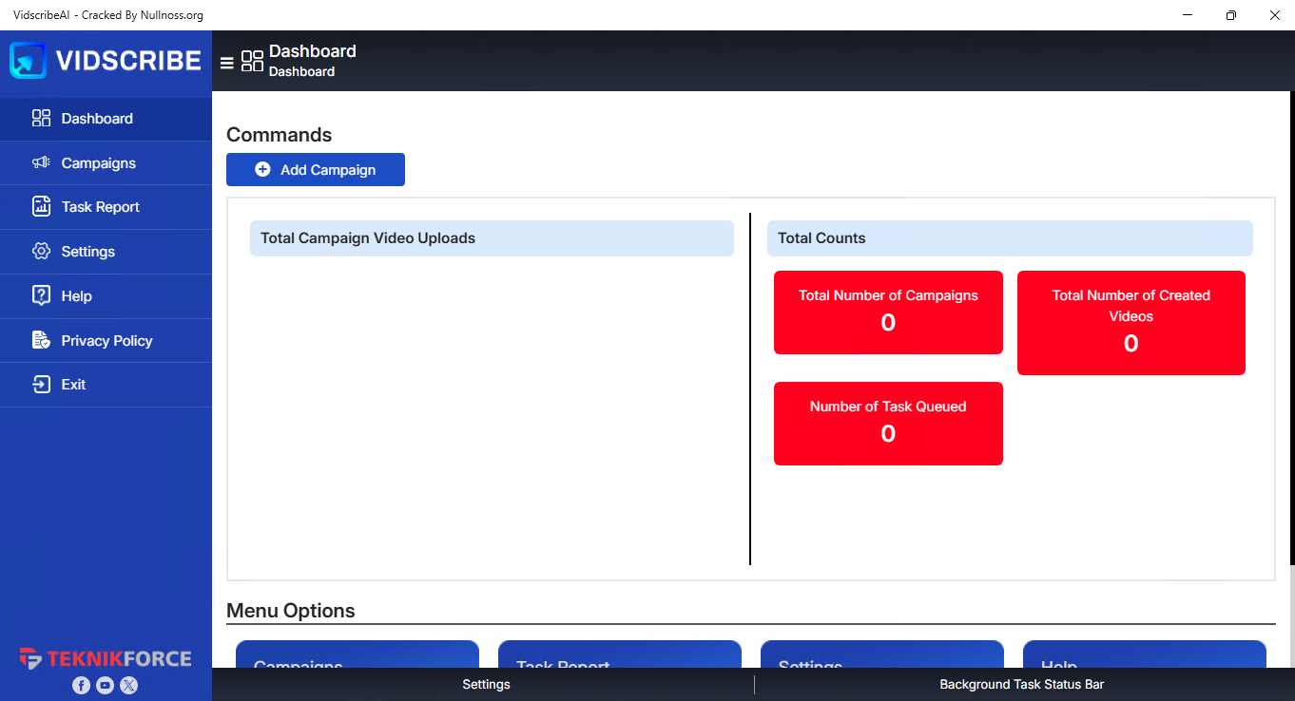Click the plus icon on Add Campaign
Viewport: 1295px width, 701px height.
click(262, 170)
